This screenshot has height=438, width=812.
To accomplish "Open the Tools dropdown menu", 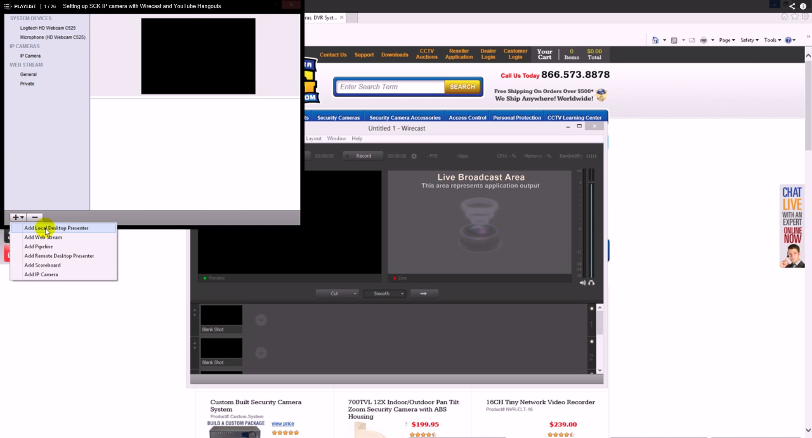I will click(x=772, y=40).
